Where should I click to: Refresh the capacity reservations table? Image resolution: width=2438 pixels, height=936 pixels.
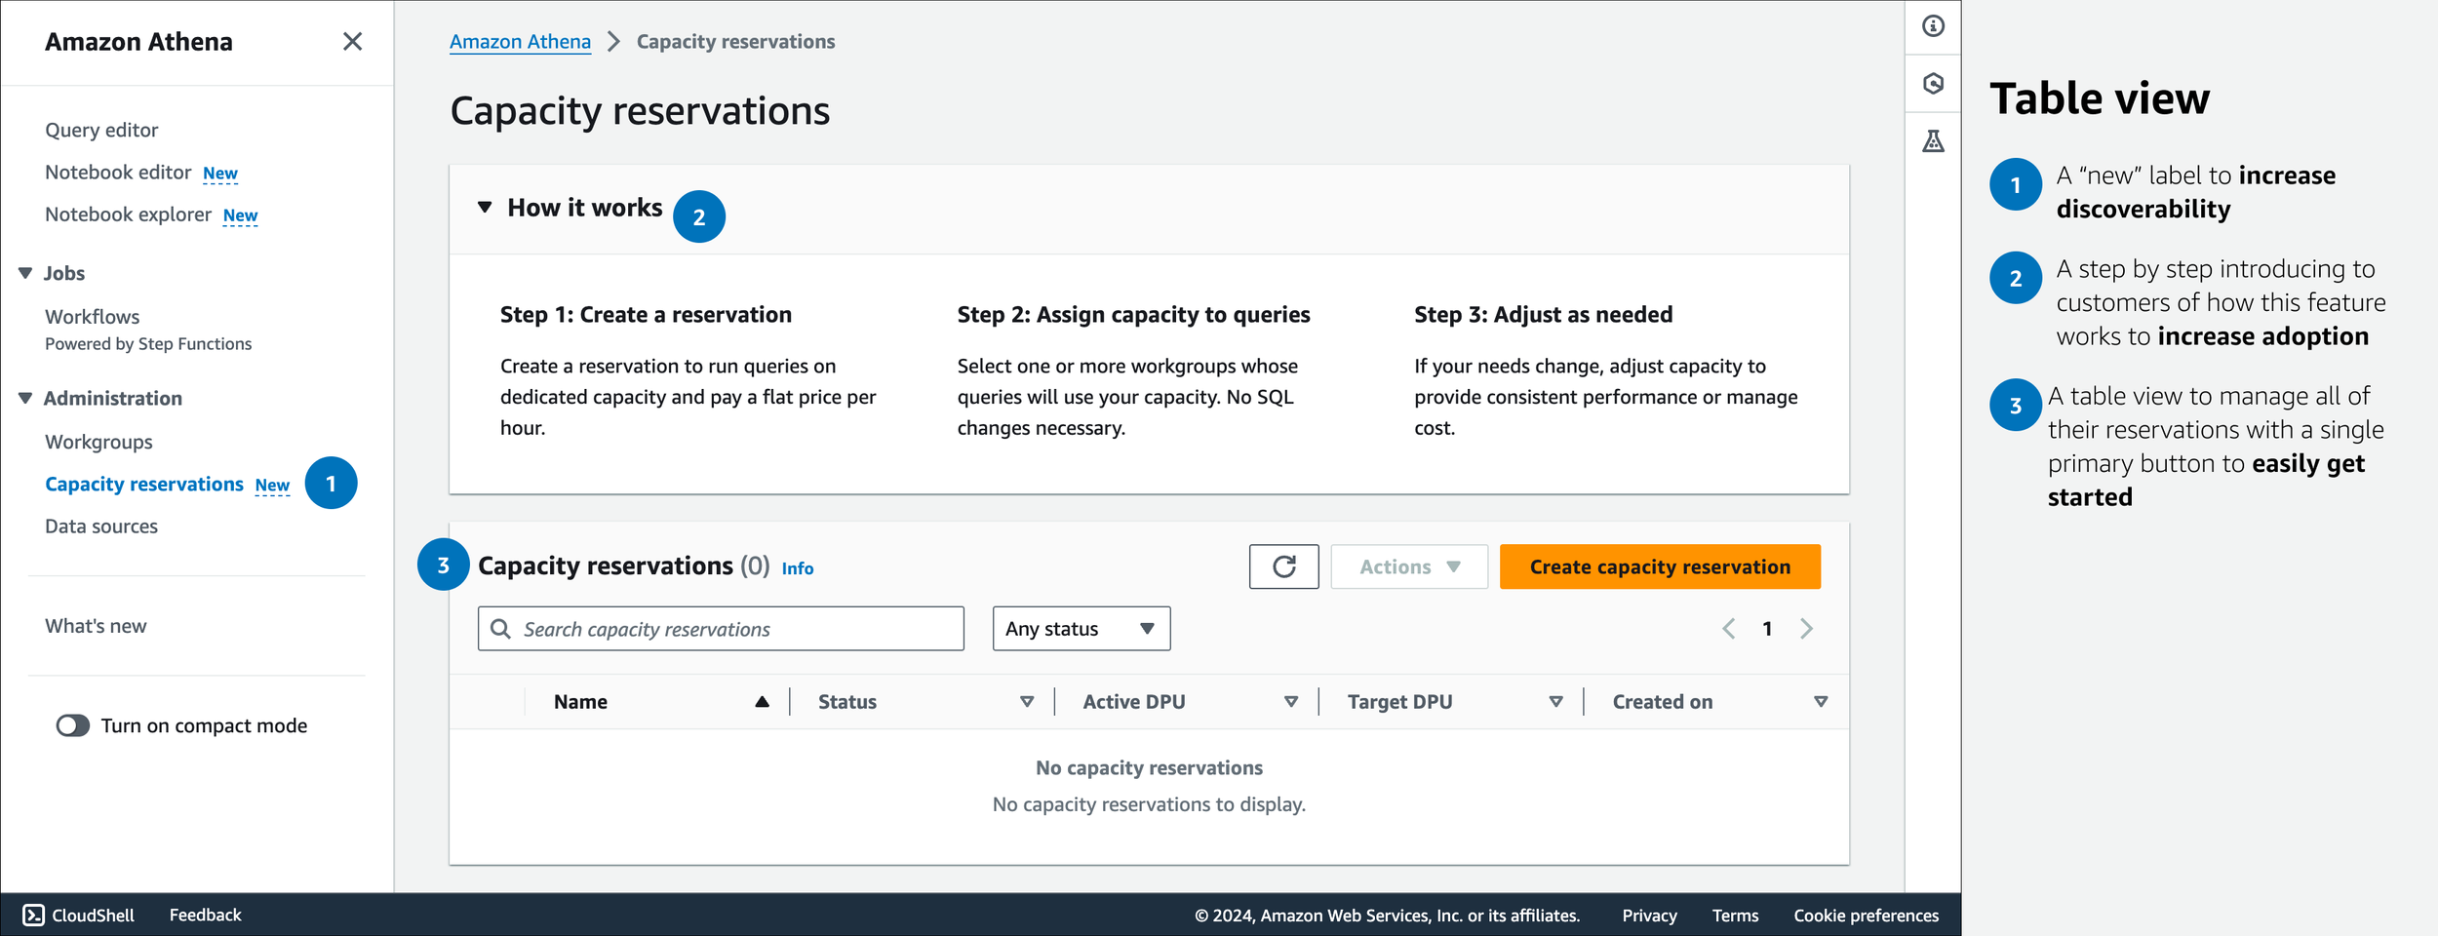[1283, 566]
